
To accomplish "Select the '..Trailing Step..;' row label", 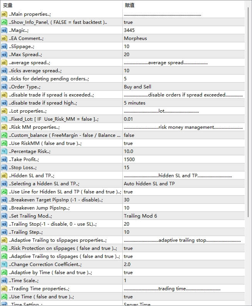I will click(26, 232).
